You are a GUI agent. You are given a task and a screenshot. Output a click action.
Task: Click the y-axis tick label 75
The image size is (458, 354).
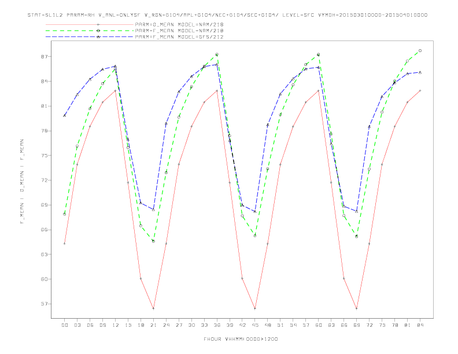point(44,156)
